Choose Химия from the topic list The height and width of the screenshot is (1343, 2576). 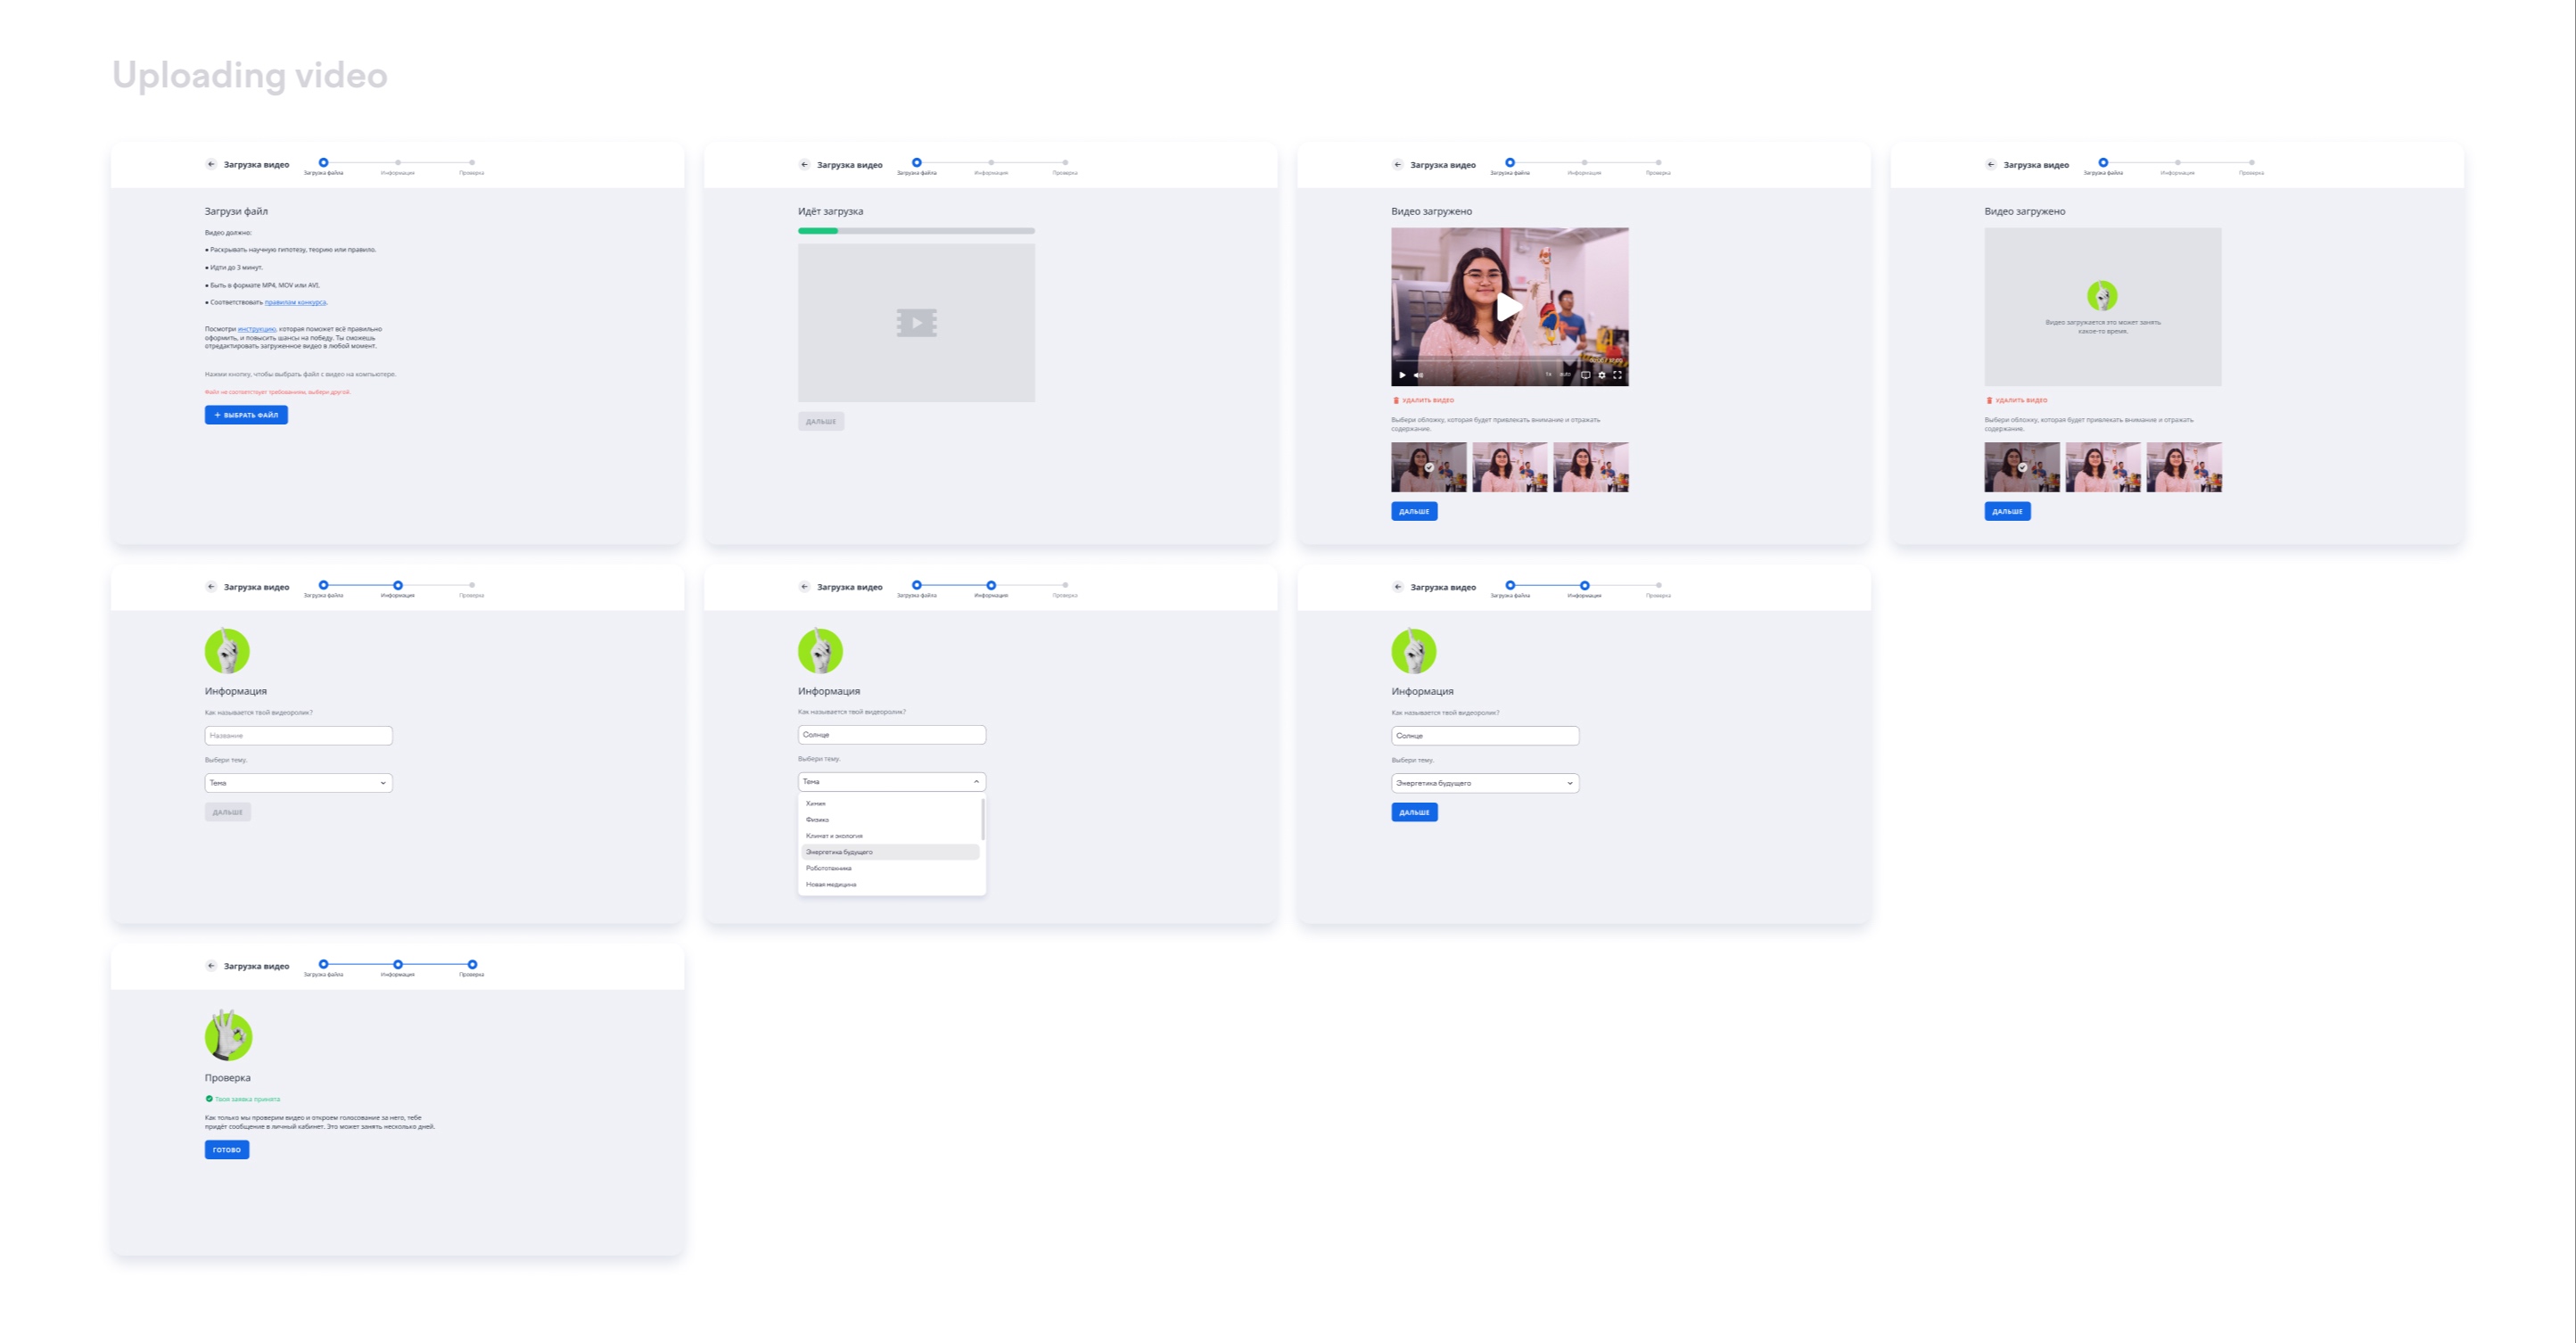pos(816,804)
